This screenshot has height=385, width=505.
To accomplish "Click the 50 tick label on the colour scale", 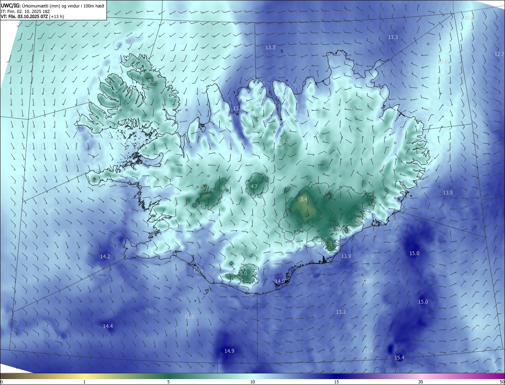I will tap(502, 382).
